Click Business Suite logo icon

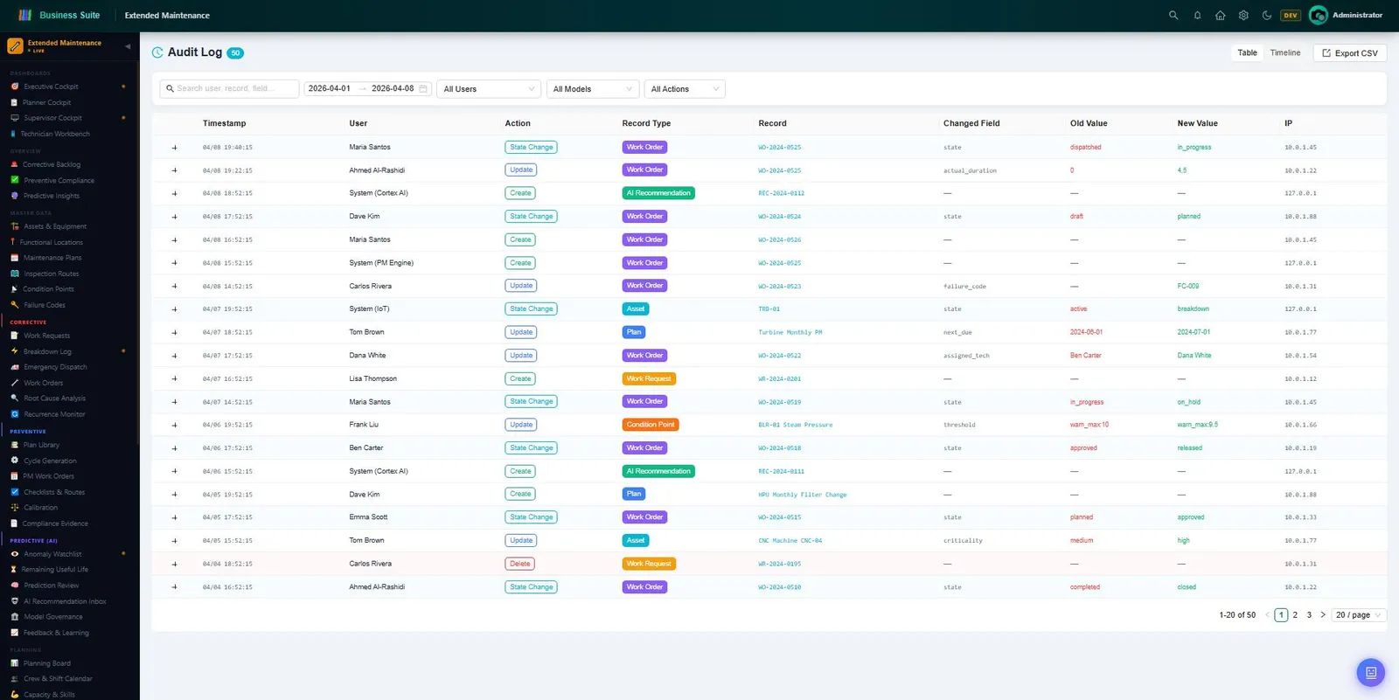[24, 15]
